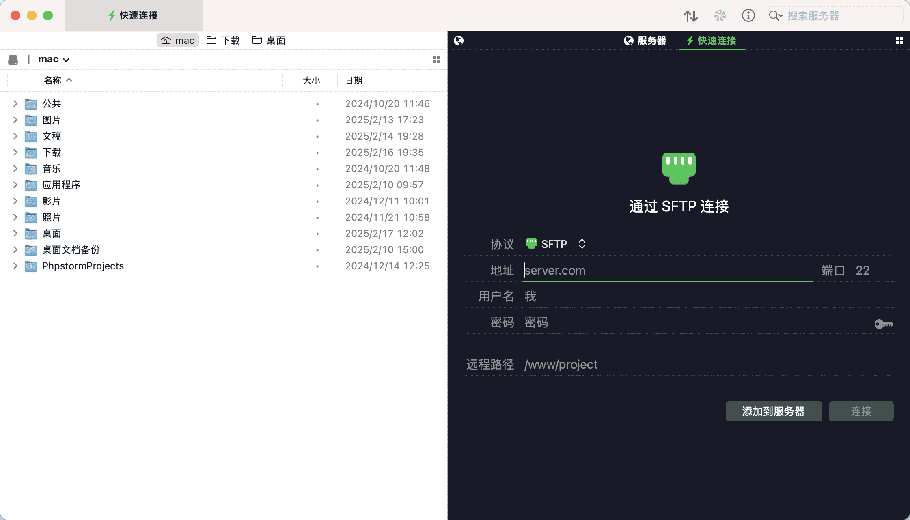Viewport: 910px width, 520px height.
Task: Click the transfer activity arrows icon in the toolbar
Action: coord(691,15)
